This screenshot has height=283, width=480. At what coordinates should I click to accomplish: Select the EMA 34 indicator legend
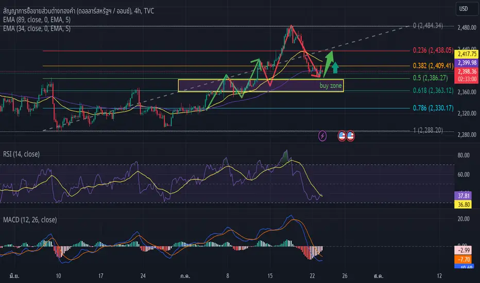[37, 29]
